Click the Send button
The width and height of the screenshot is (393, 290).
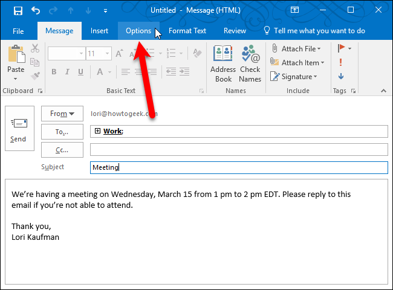click(x=19, y=129)
